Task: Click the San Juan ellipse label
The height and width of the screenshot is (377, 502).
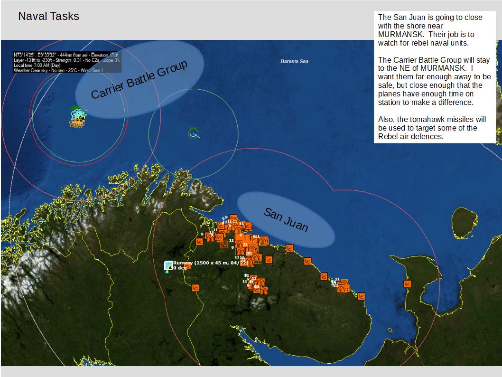Action: (286, 220)
